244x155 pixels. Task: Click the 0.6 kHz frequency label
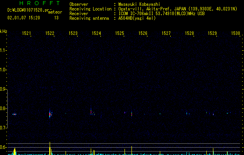(x=3, y=147)
